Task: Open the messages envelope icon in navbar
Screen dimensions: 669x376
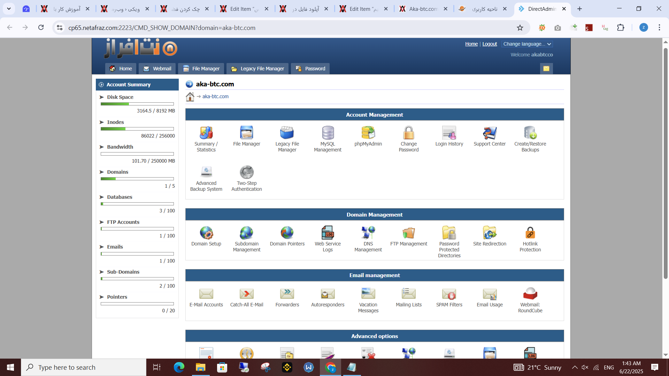Action: [x=546, y=69]
